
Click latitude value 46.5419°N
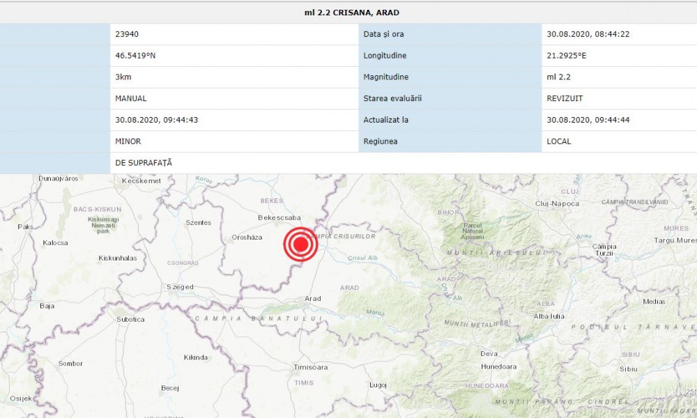click(x=135, y=56)
